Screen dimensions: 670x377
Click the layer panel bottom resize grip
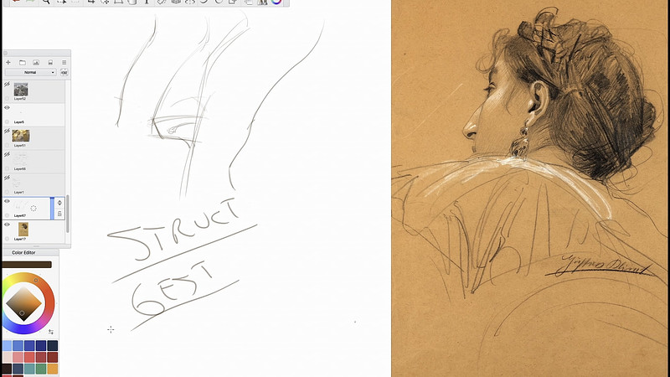(36, 246)
